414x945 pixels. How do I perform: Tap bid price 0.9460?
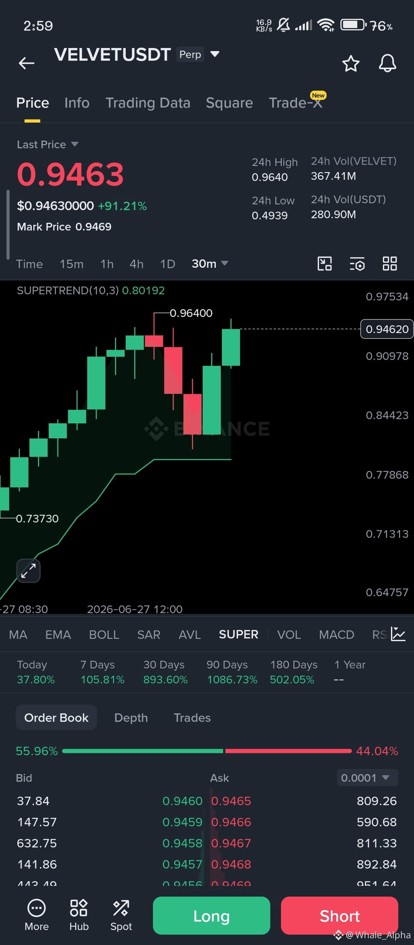pyautogui.click(x=182, y=801)
